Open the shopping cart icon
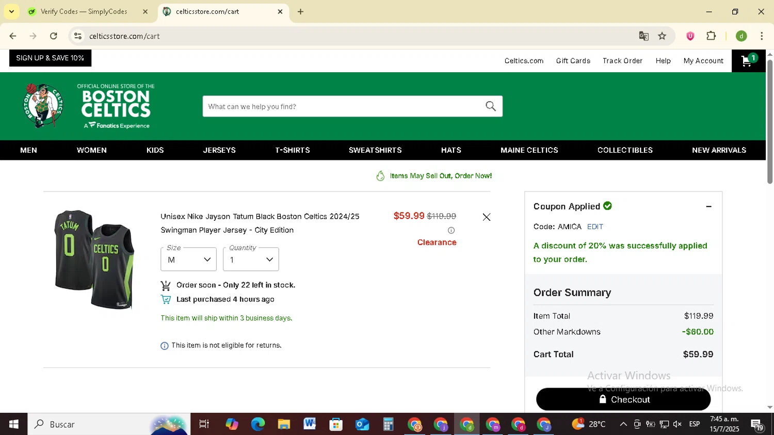774x435 pixels. click(748, 61)
